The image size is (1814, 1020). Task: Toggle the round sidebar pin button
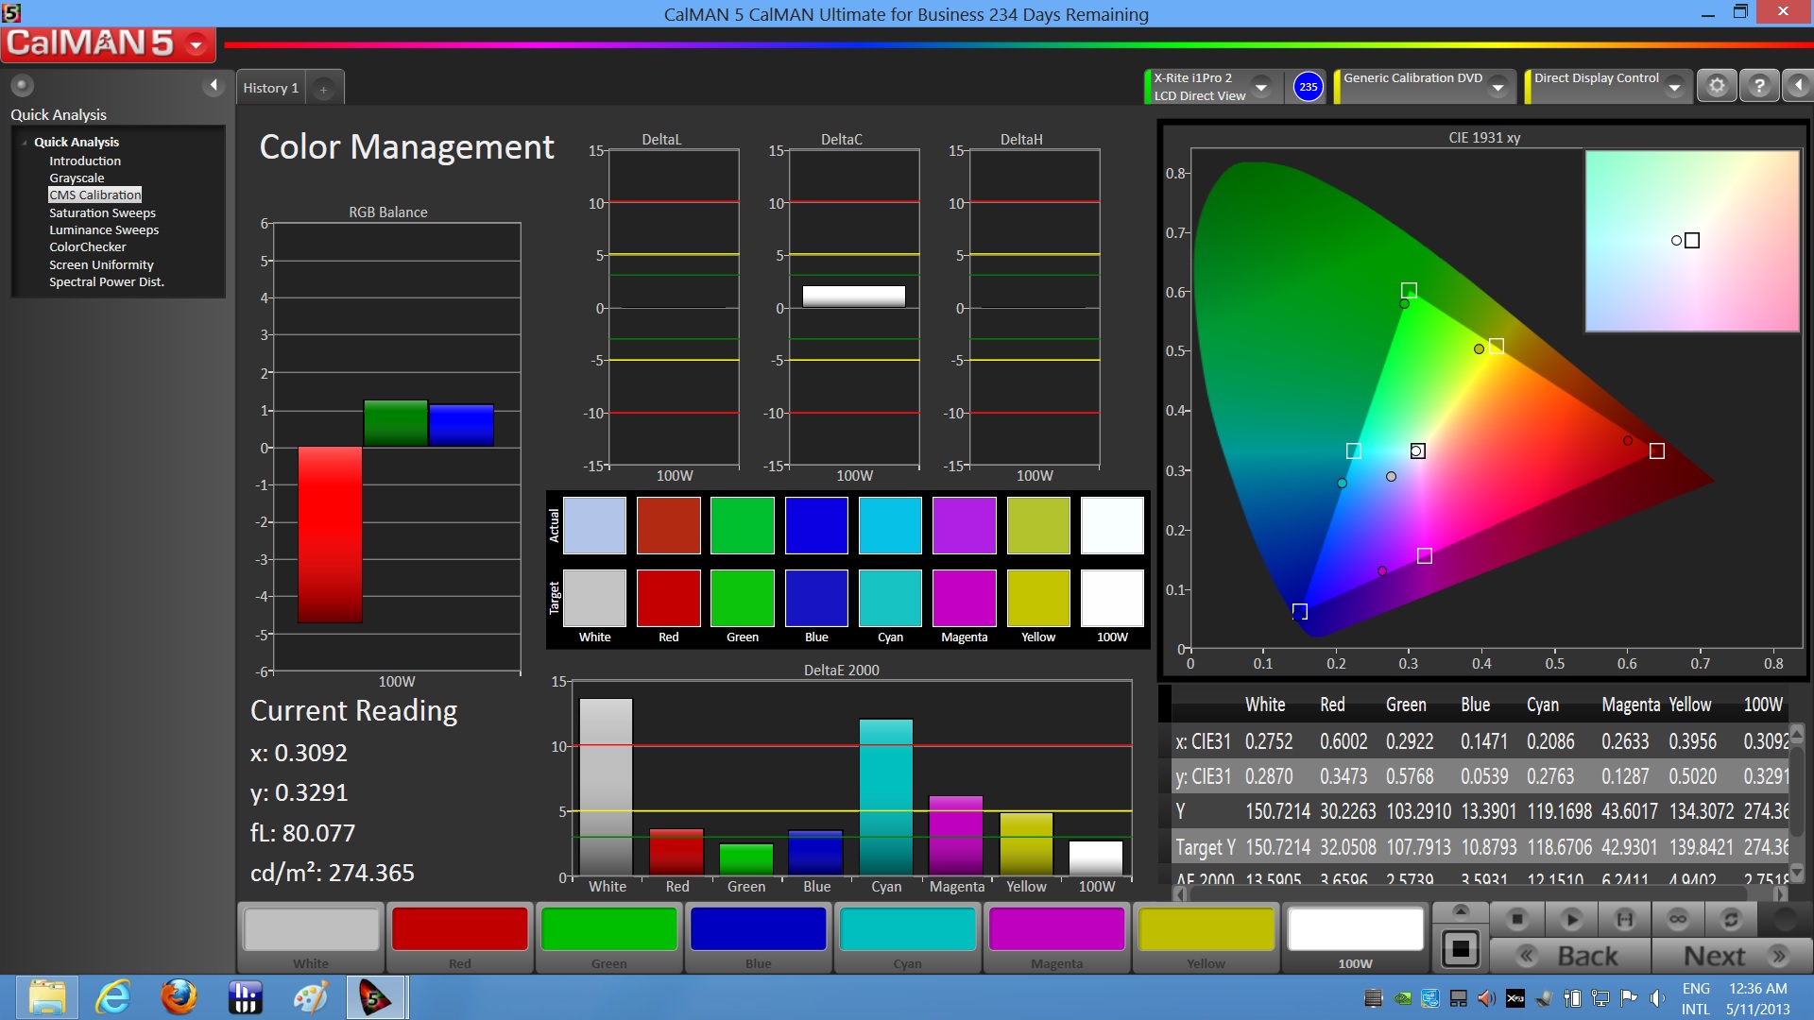point(22,85)
